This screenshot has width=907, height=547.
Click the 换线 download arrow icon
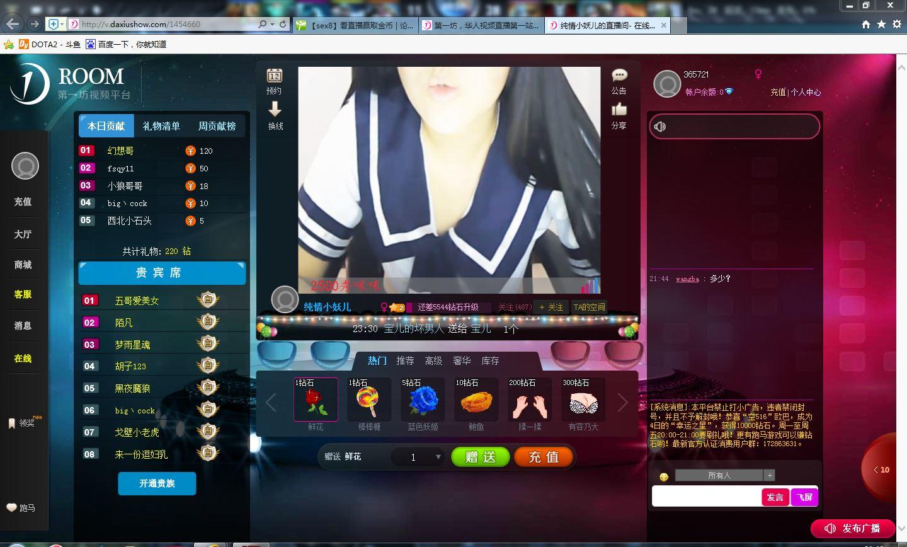point(275,109)
